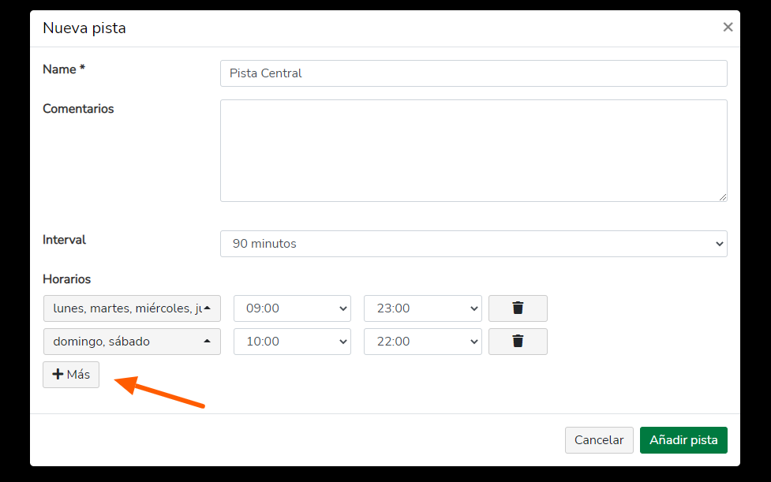Click the Horarios section label
Viewport: 771px width, 482px height.
67,279
